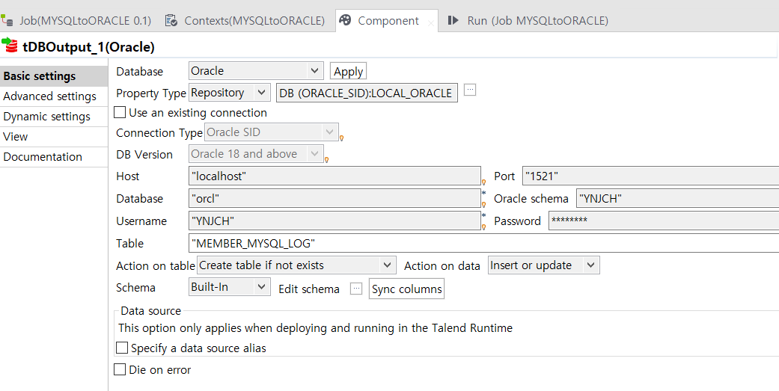Click the Run tab play icon
This screenshot has height=391, width=779.
(x=453, y=20)
